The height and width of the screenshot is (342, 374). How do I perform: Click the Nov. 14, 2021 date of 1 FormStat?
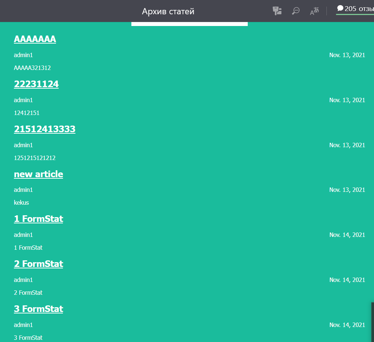tap(347, 235)
